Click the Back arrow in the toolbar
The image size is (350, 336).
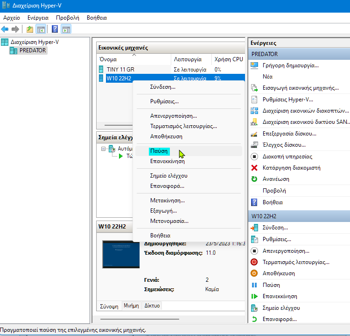click(5, 29)
